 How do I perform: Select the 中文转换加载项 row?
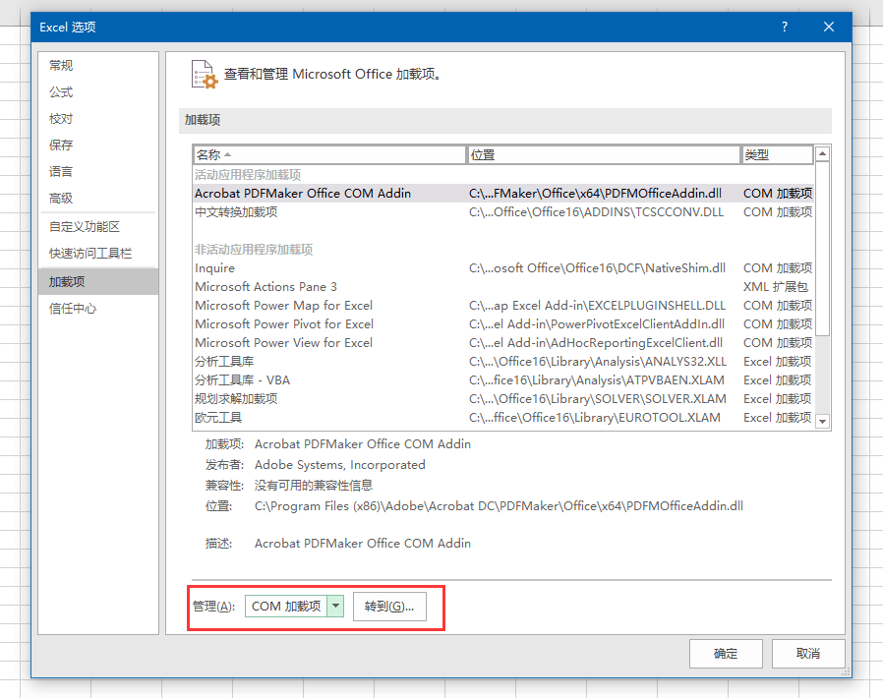[x=502, y=212]
